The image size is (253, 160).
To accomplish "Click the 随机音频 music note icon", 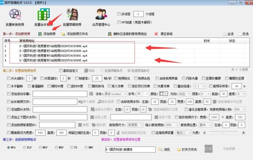I will (99, 102).
